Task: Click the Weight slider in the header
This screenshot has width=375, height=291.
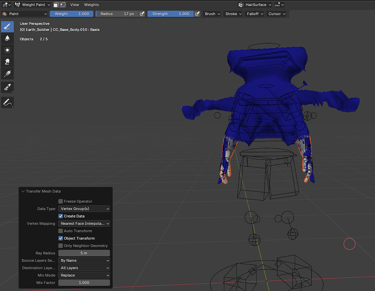Action: tap(71, 14)
